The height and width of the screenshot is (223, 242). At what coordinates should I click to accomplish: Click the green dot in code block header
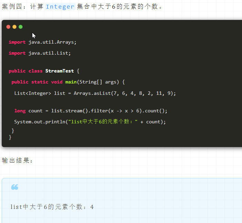(x=21, y=27)
